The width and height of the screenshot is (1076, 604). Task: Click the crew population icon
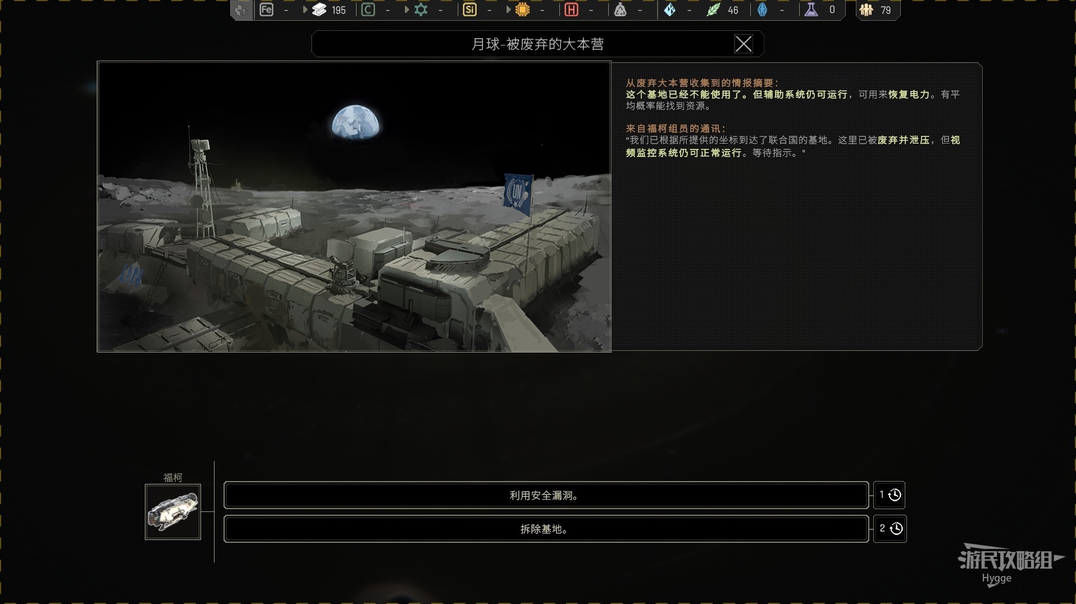(866, 10)
